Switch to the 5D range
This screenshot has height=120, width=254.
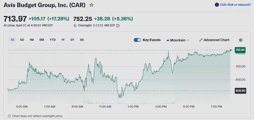22,40
